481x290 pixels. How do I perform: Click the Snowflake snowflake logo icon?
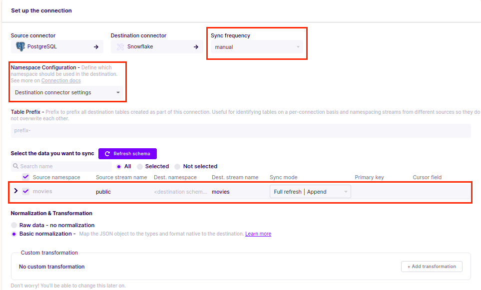pyautogui.click(x=120, y=46)
